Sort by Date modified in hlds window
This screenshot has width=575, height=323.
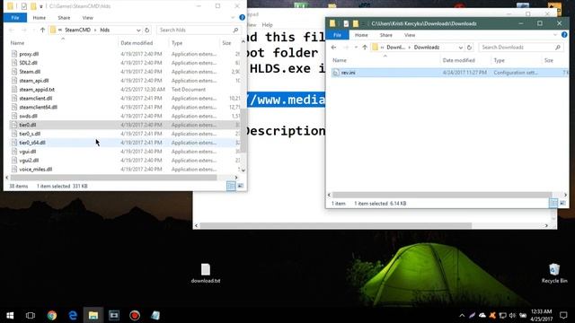click(x=137, y=43)
